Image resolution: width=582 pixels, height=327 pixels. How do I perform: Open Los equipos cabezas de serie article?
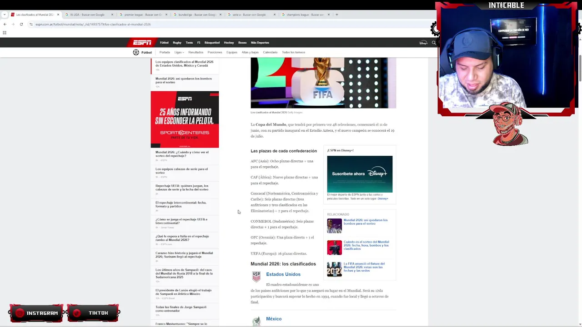(181, 171)
